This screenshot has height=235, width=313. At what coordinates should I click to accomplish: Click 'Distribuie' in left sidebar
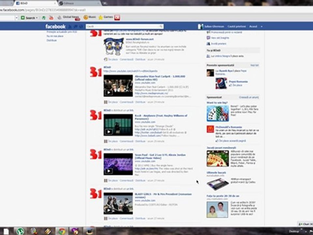pos(52,40)
